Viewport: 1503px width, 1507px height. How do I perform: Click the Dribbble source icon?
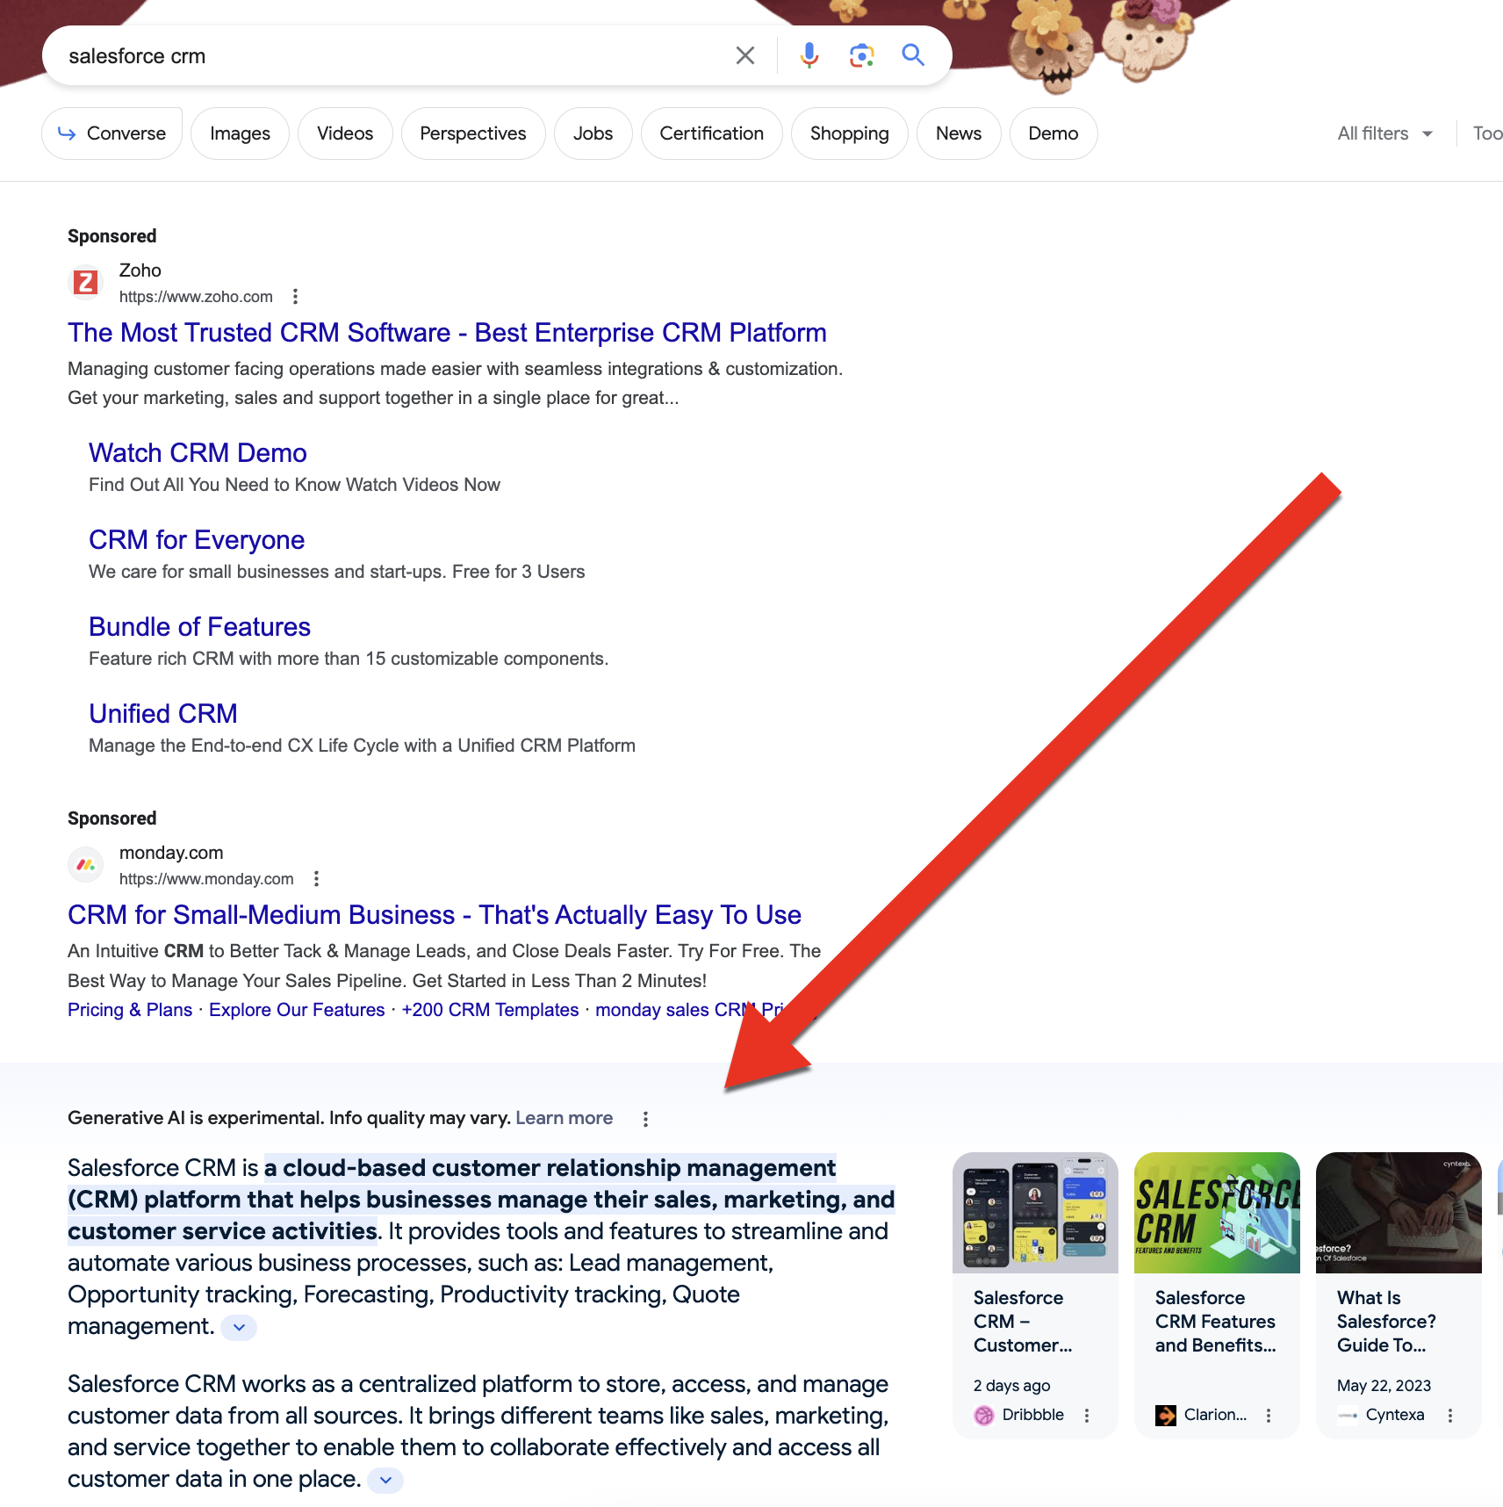click(x=984, y=1416)
